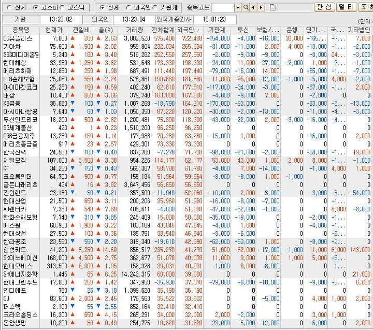
Task: Select the 전체 investor radio button
Action: pos(102,8)
